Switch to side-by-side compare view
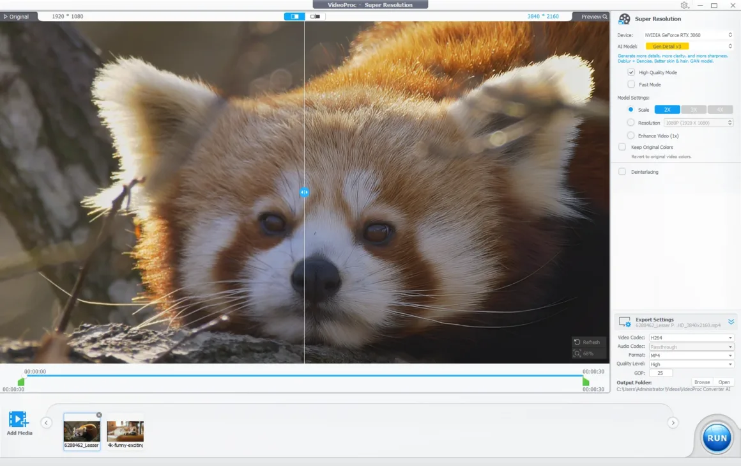741x466 pixels. [315, 17]
